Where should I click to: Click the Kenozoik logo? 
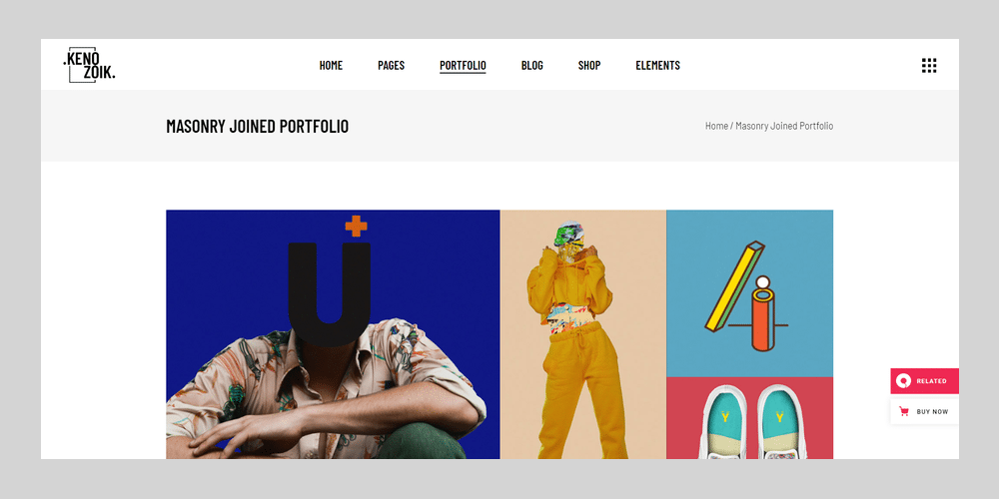[89, 65]
